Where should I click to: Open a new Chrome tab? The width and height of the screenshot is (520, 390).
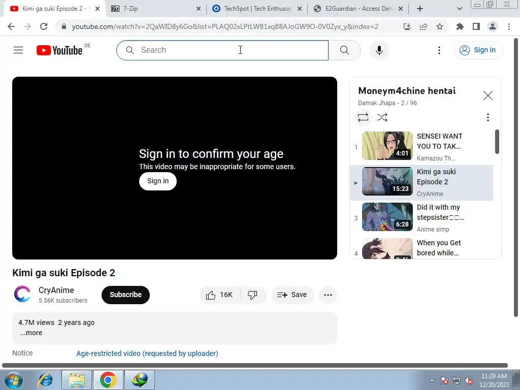tap(420, 9)
